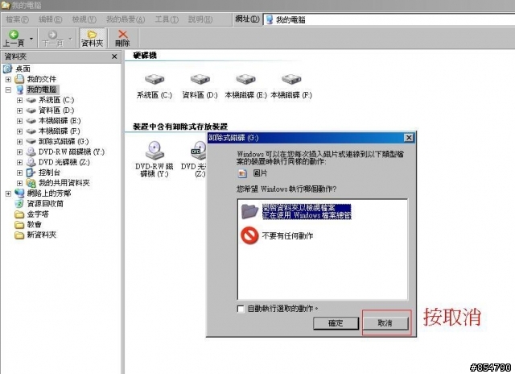Expand the 我的文件 tree node

(x=8, y=79)
